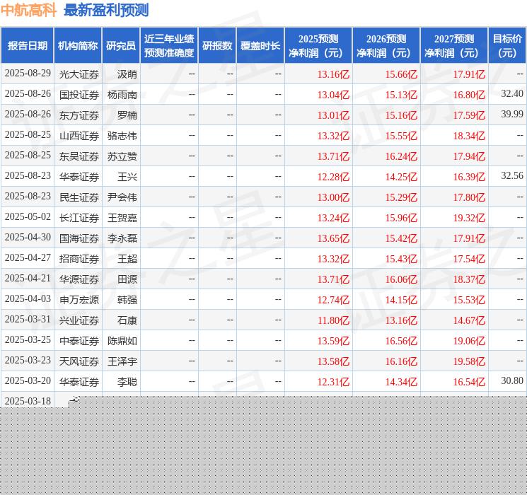Click researcher 李聪
Viewport: 527px width, 495px height.
tap(127, 382)
